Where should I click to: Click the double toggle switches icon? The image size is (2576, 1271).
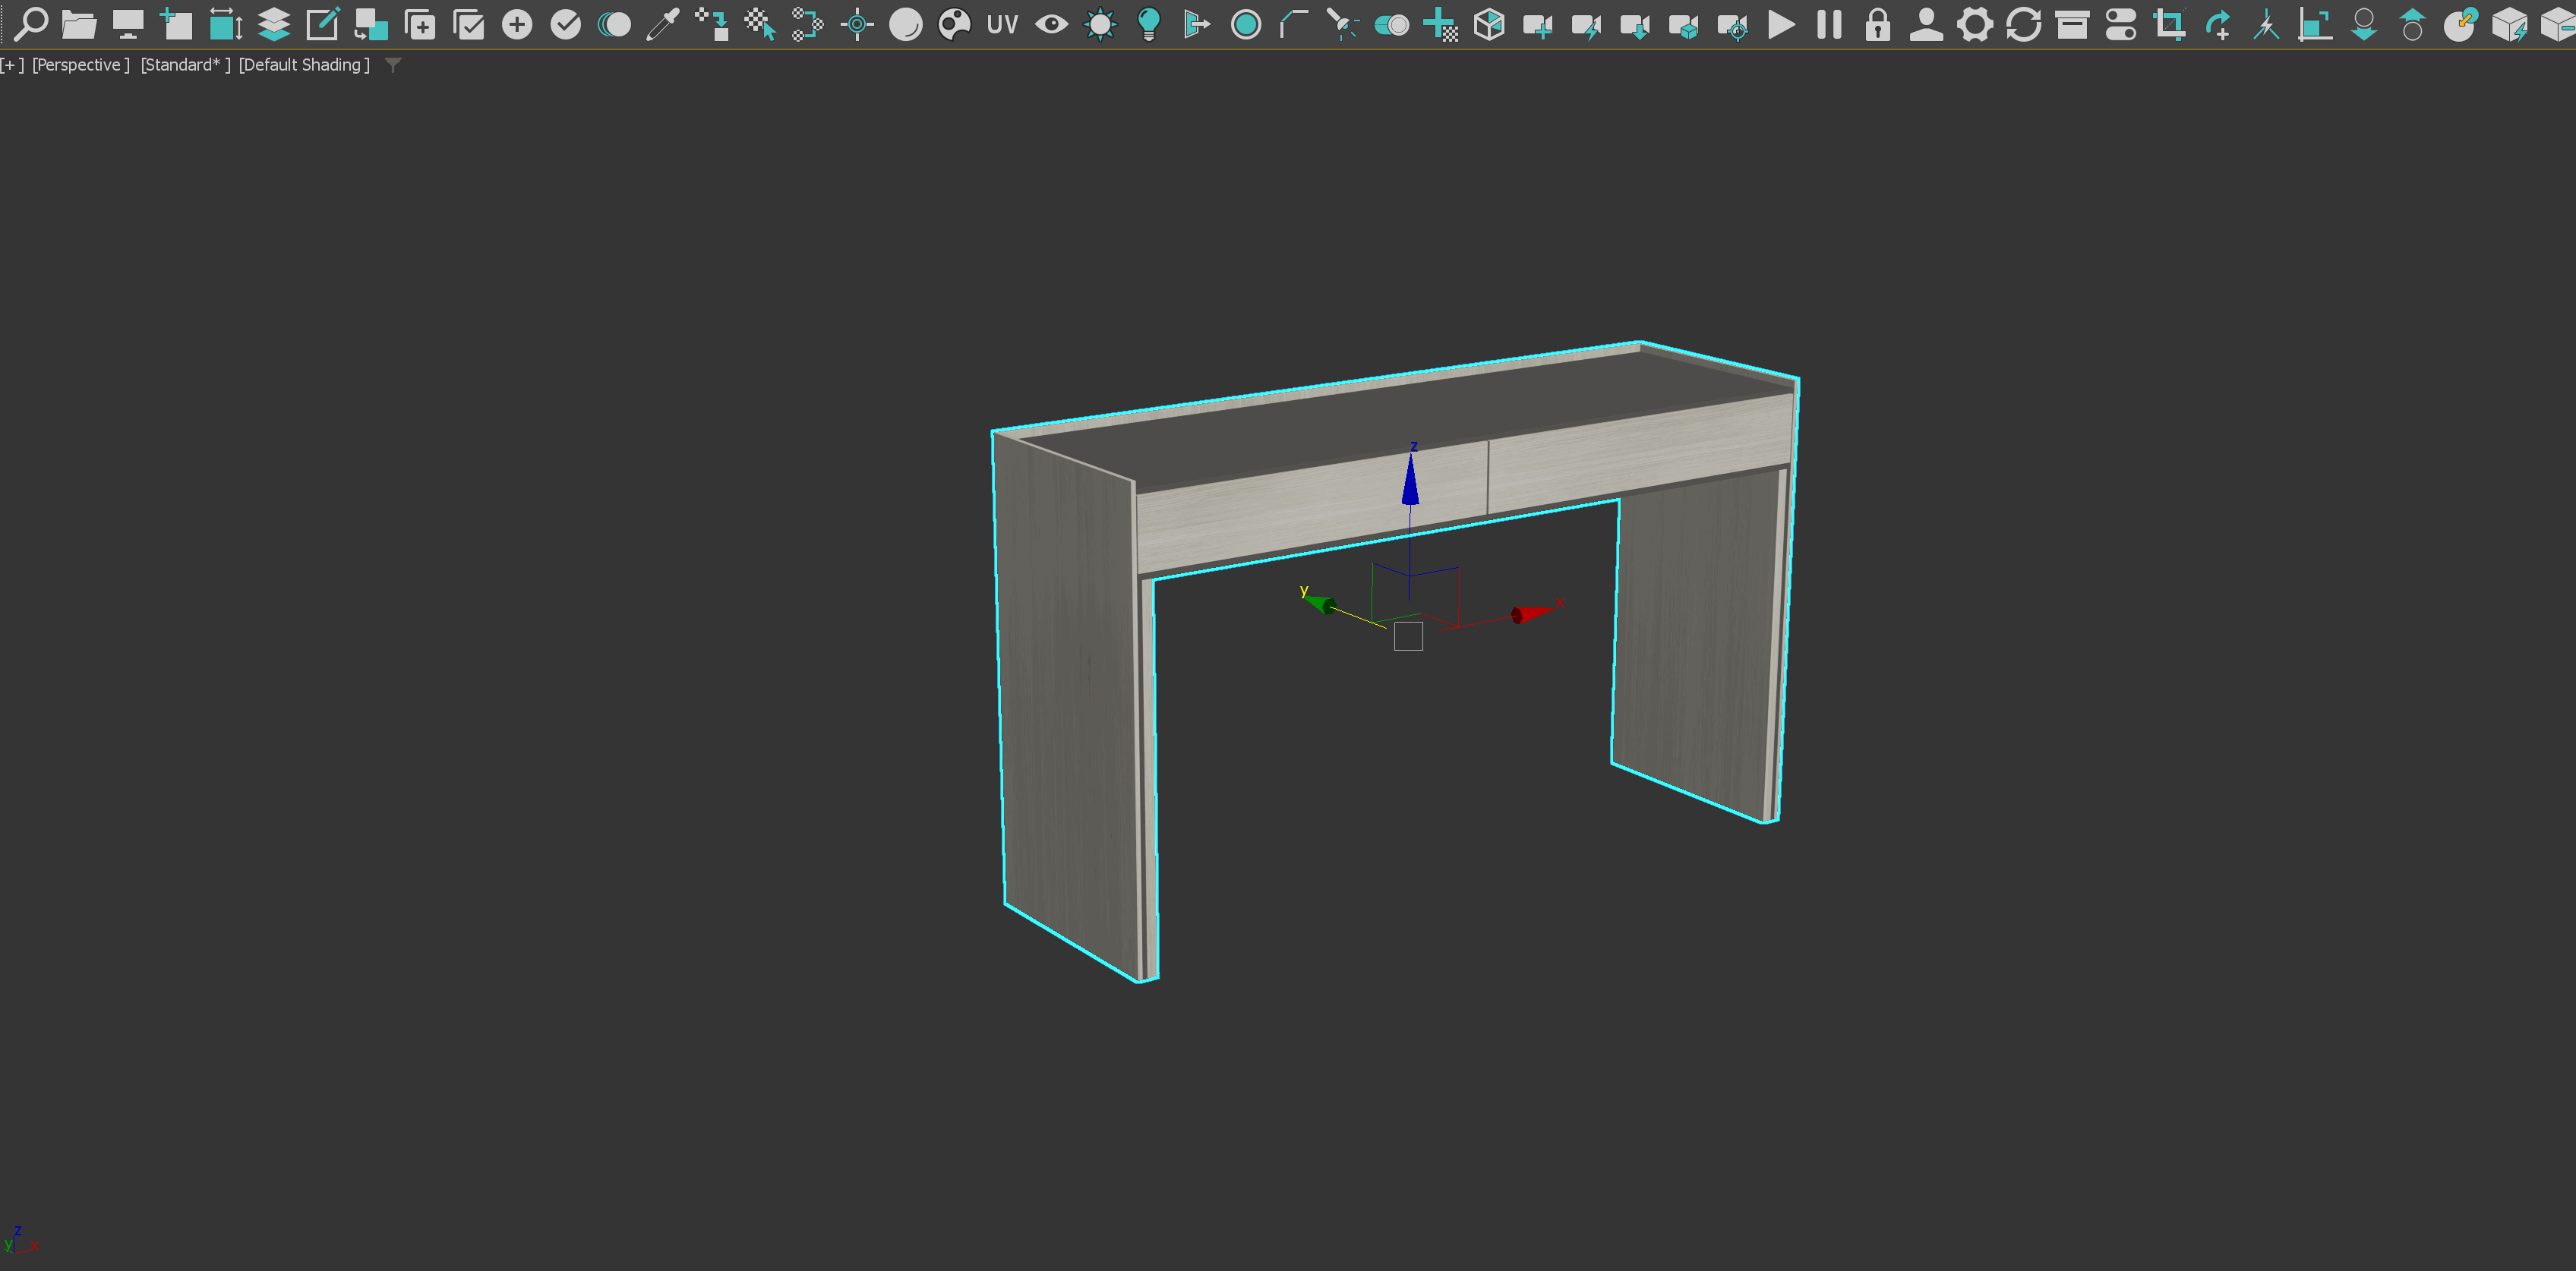2121,24
